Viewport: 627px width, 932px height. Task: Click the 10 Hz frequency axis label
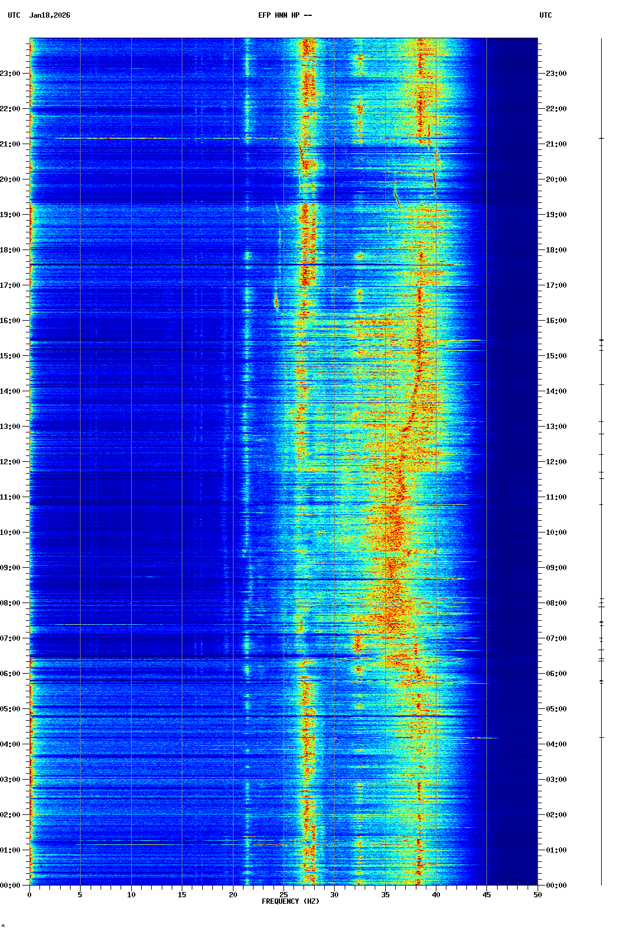(131, 894)
